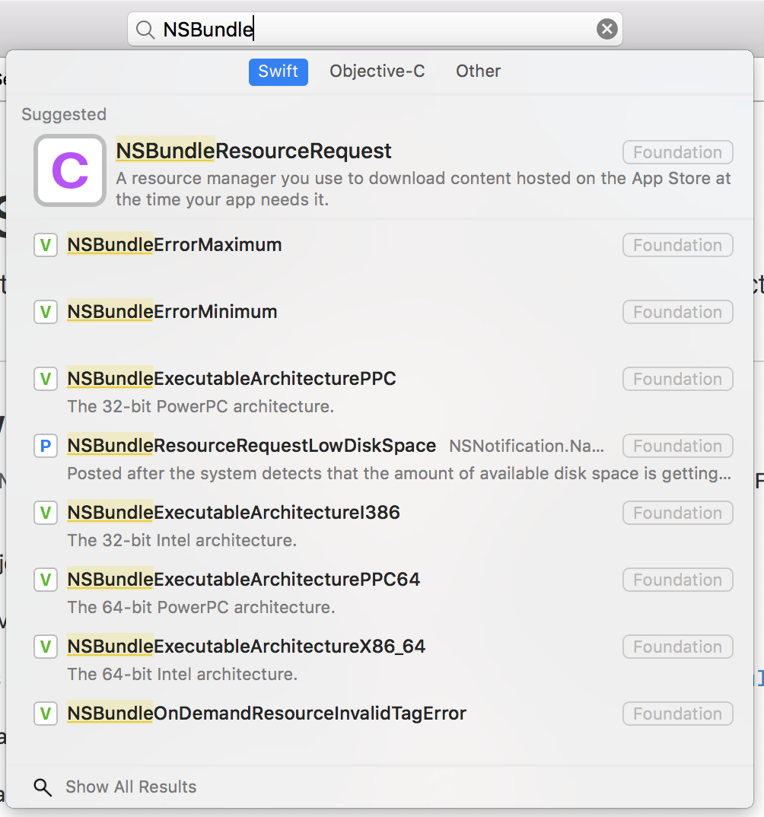Click the V icon beside NSBundleExecutableArchitecturePPC64

pos(46,580)
